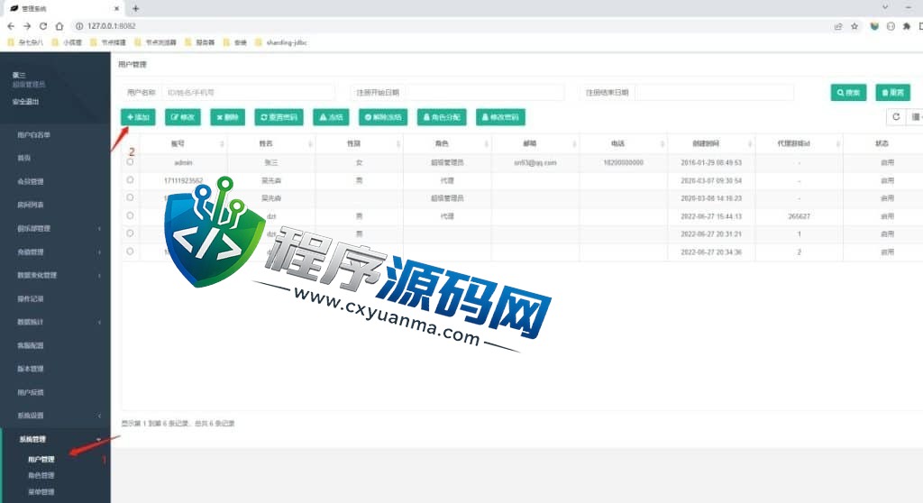This screenshot has height=503, width=923.
Task: Click the green 搜索 search button
Action: [848, 93]
